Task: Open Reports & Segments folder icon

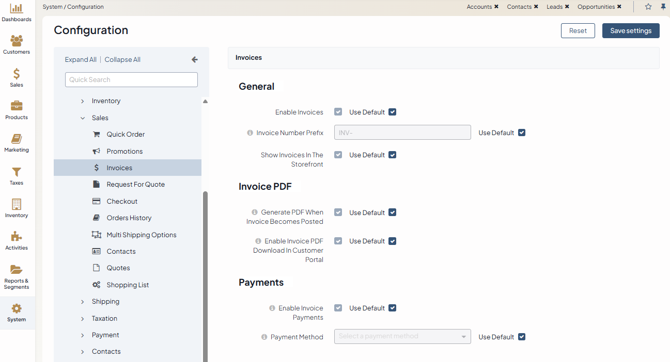Action: click(x=17, y=270)
